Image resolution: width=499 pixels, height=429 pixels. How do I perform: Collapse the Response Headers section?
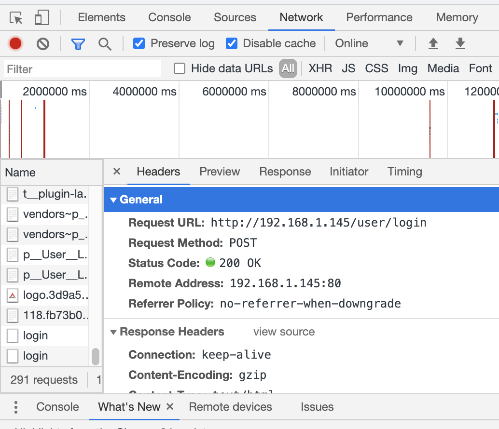(x=114, y=332)
